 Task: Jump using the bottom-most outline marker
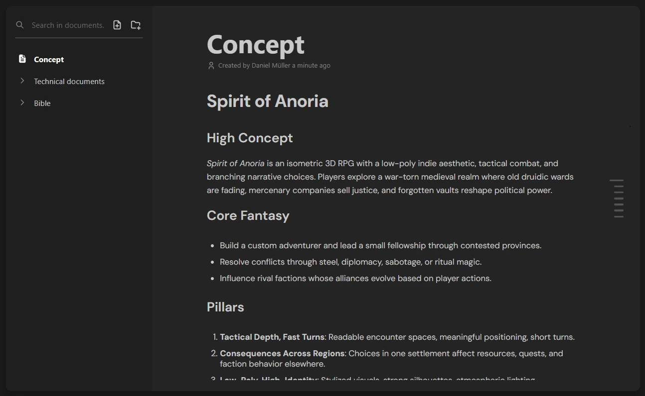[x=619, y=216]
